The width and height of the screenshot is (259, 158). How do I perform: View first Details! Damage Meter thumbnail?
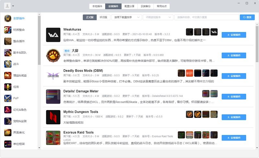[x=206, y=94]
